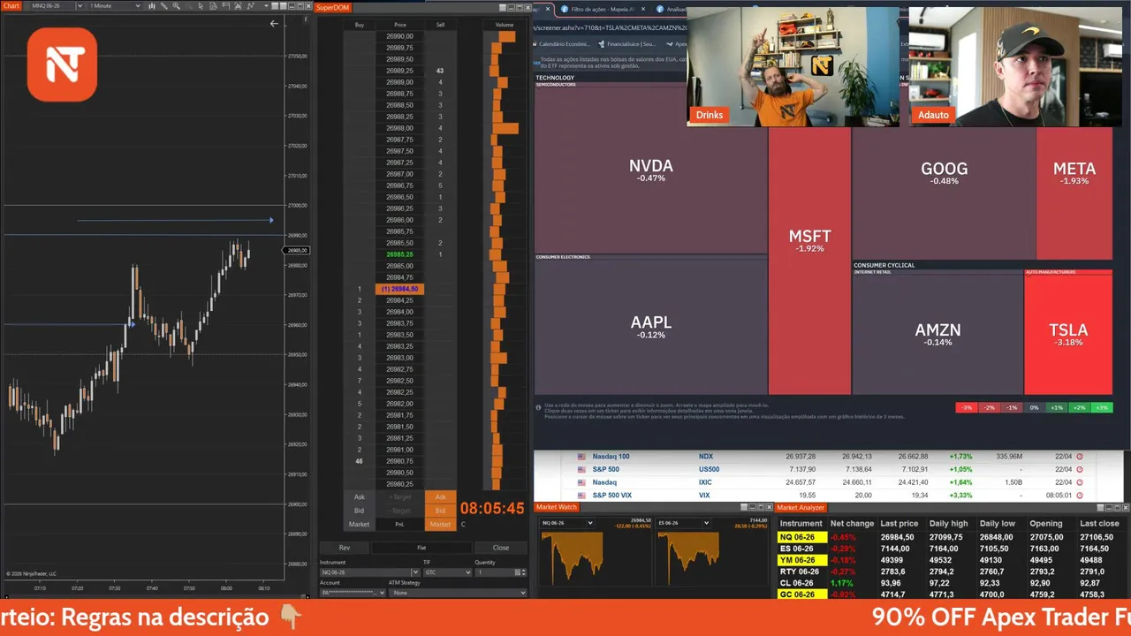Open FinancialJuice bookmark link

(628, 44)
